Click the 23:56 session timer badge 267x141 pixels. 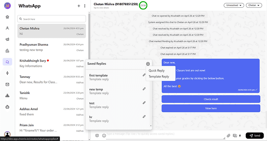pos(143,5)
